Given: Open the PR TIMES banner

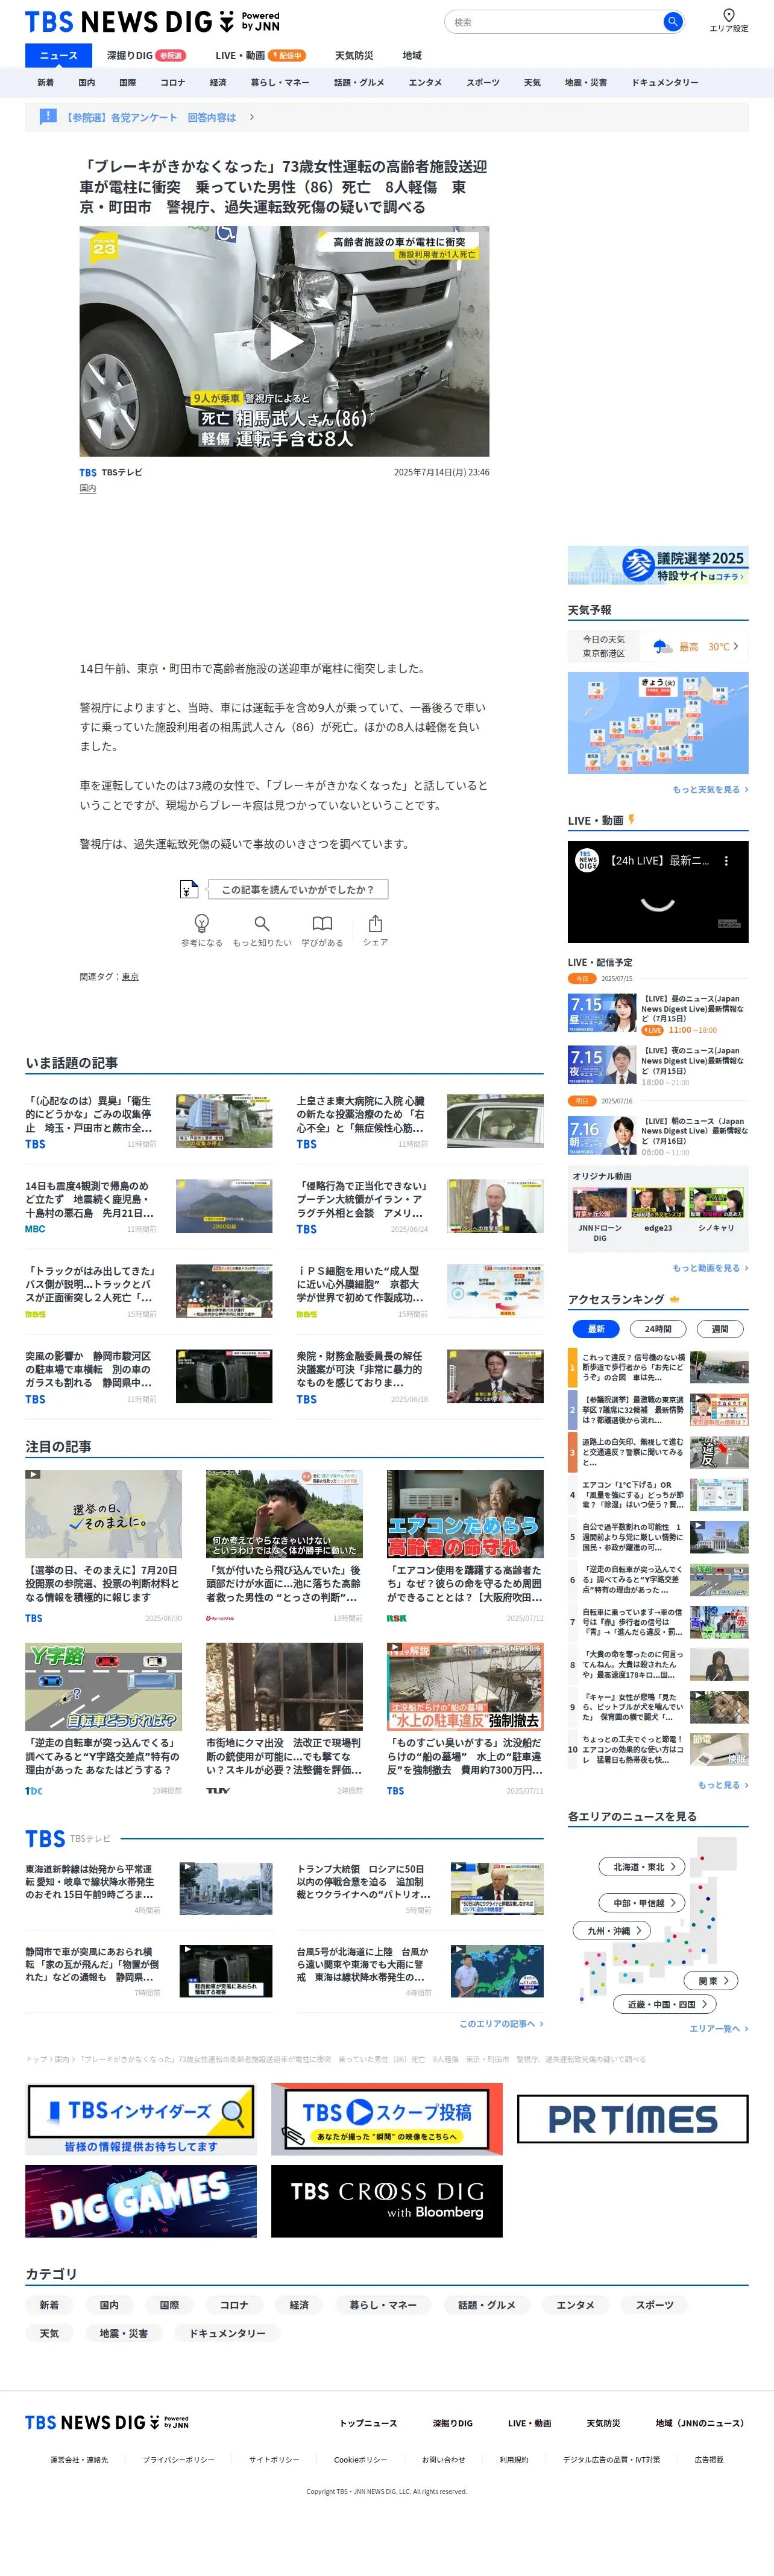Looking at the screenshot, I should (632, 2119).
